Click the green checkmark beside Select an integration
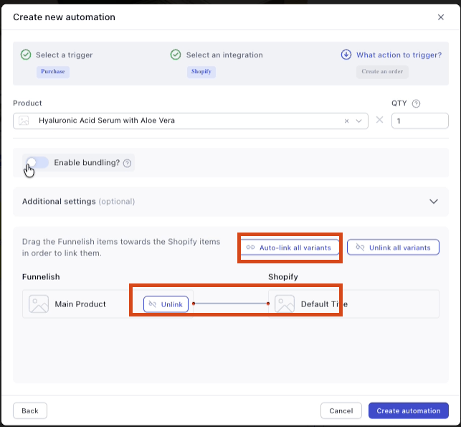Screen dimensions: 461x427 [x=176, y=55]
